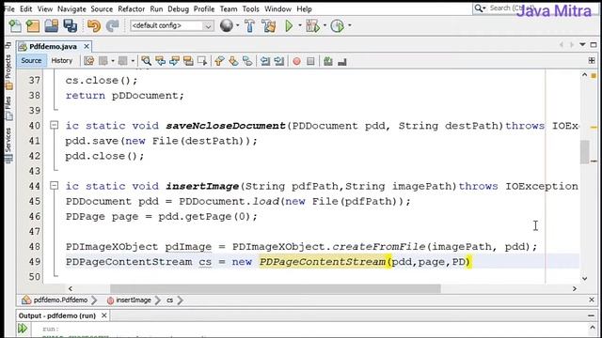Click the horizontal editor scrollbar

click(x=276, y=288)
